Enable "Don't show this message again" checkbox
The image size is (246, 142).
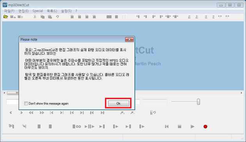(x=26, y=103)
